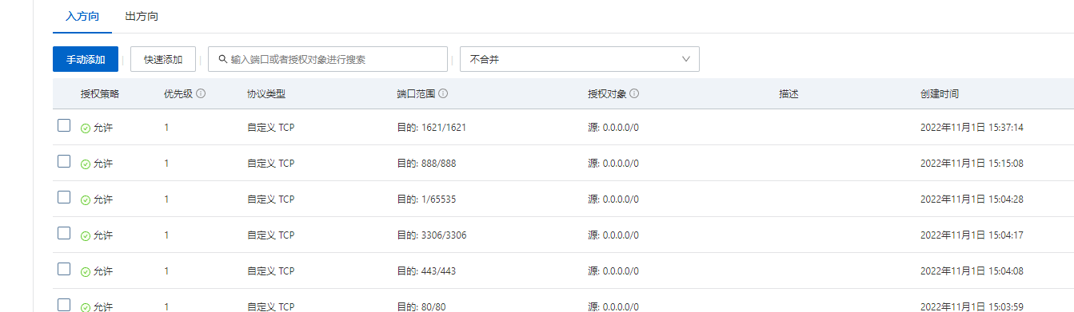Click priority value 1 in the 1/65535 row

point(166,199)
